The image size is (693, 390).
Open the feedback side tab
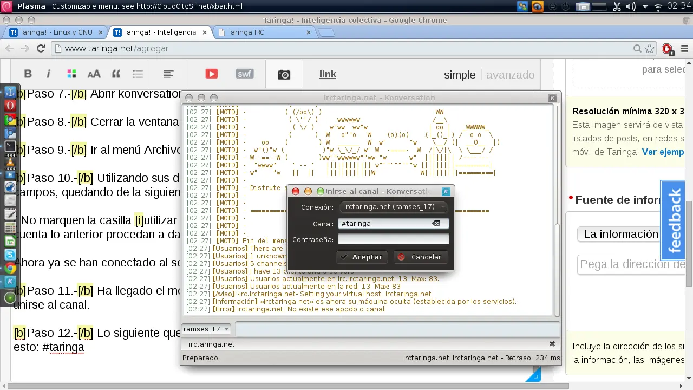click(673, 220)
